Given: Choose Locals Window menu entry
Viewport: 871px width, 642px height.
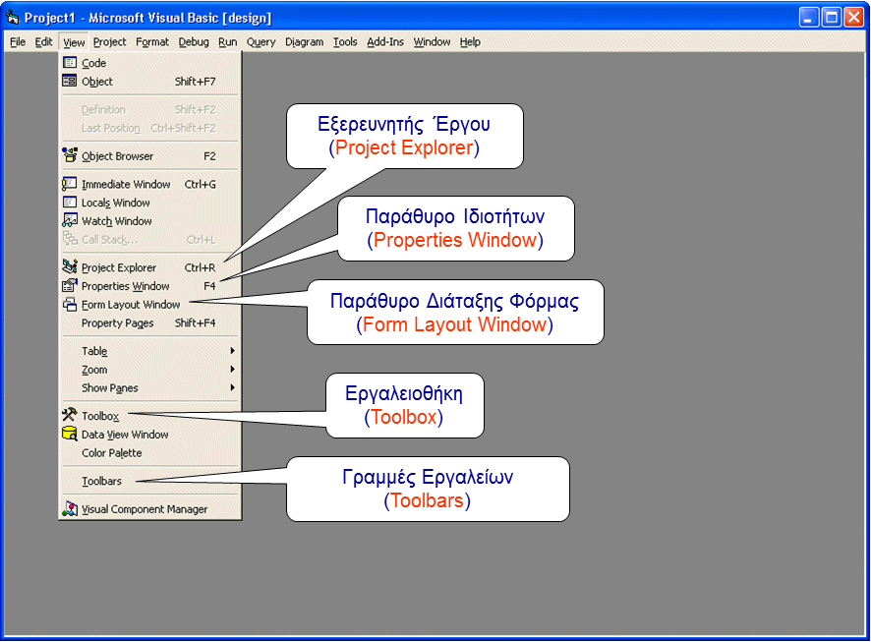Looking at the screenshot, I should 150,203.
